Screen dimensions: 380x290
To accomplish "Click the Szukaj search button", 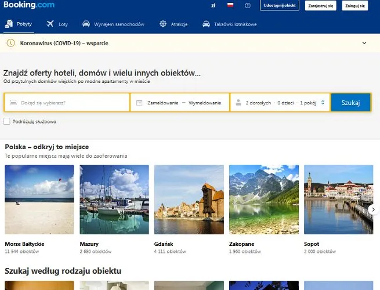I will [x=350, y=103].
